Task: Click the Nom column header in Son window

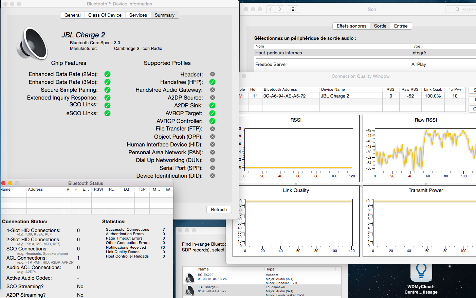Action: (x=332, y=46)
